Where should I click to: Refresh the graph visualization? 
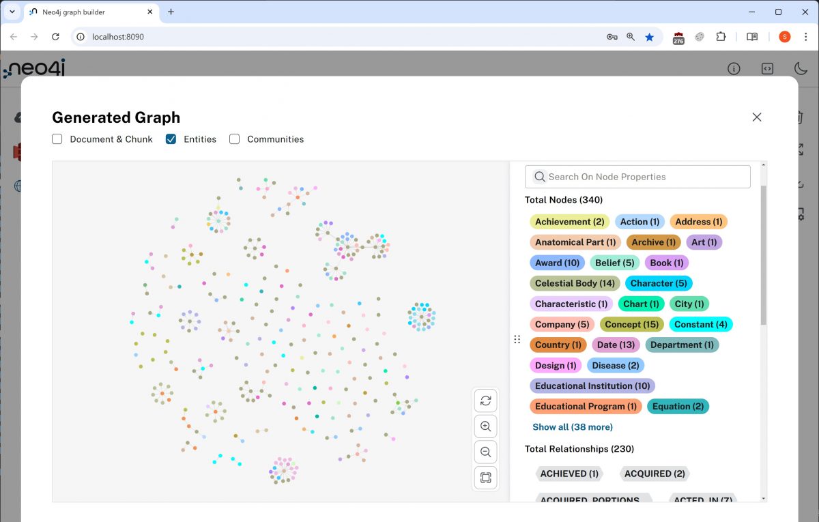pos(485,401)
